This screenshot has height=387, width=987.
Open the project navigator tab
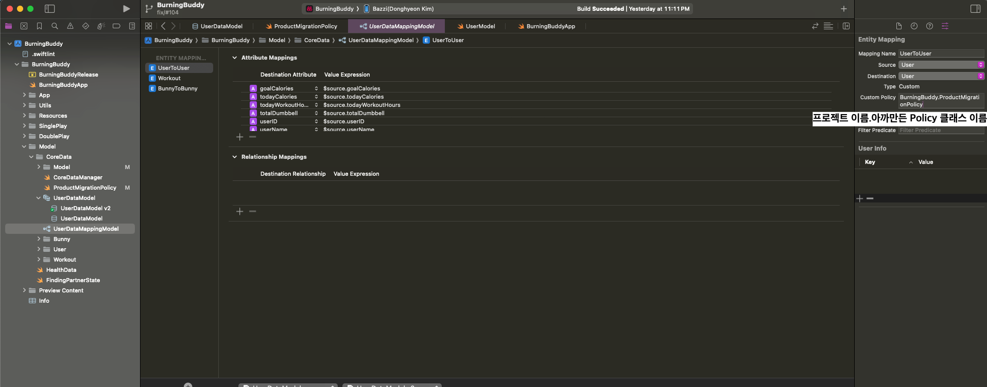click(x=8, y=26)
